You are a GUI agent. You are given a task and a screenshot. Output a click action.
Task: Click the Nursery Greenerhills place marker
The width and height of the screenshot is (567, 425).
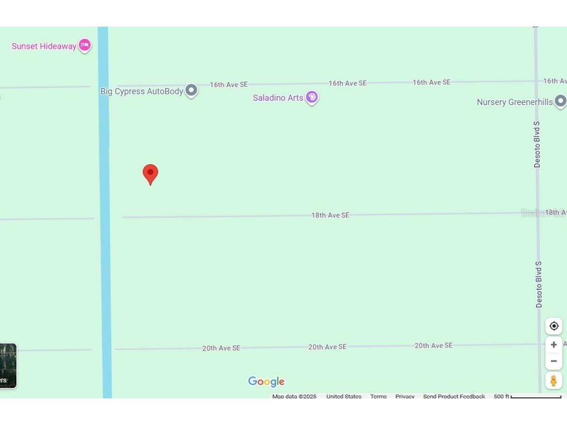point(560,101)
